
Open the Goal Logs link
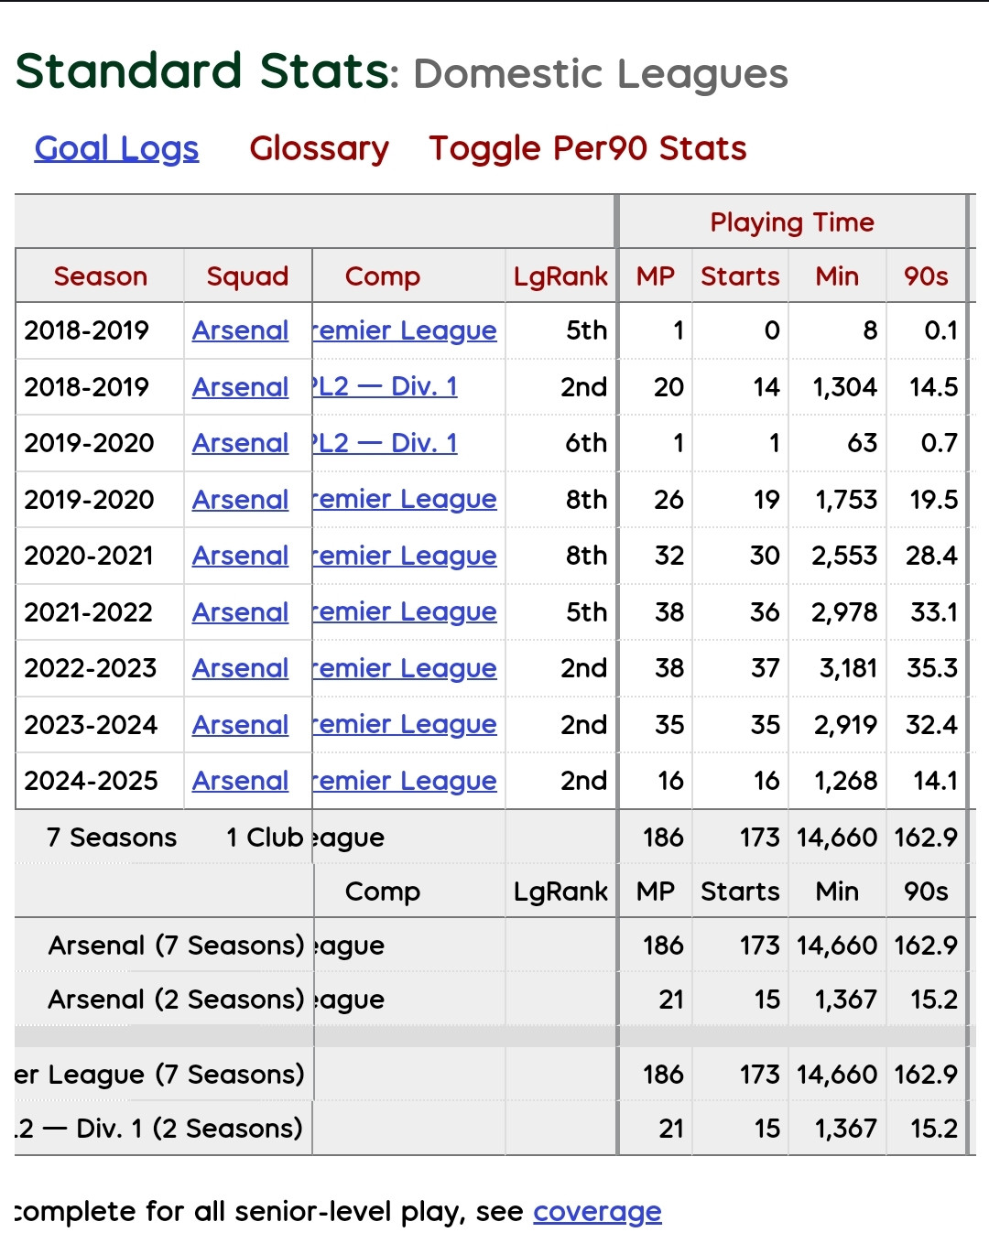pyautogui.click(x=116, y=148)
